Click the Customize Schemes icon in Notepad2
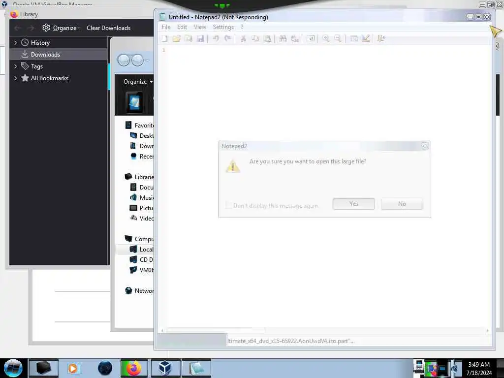The image size is (504, 378). (x=366, y=38)
